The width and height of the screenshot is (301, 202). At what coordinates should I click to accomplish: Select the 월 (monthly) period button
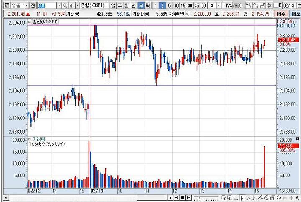click(x=127, y=5)
